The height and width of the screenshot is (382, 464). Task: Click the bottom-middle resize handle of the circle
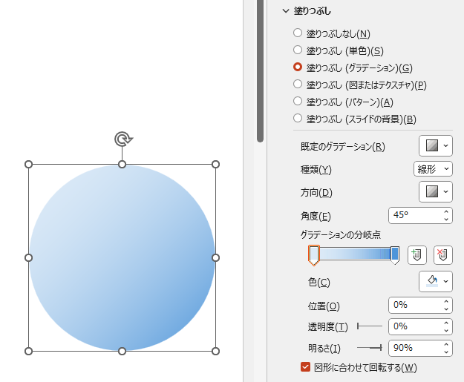click(122, 352)
